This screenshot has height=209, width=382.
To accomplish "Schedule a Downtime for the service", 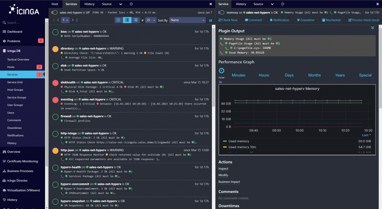I will 306,20.
